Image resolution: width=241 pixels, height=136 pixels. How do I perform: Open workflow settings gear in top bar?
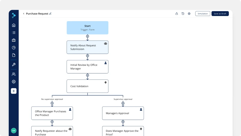(189, 14)
